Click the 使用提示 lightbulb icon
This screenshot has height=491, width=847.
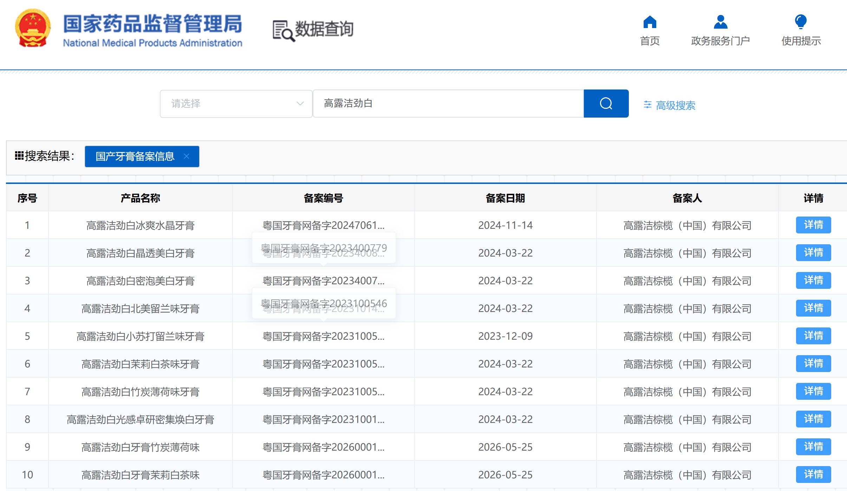[801, 22]
